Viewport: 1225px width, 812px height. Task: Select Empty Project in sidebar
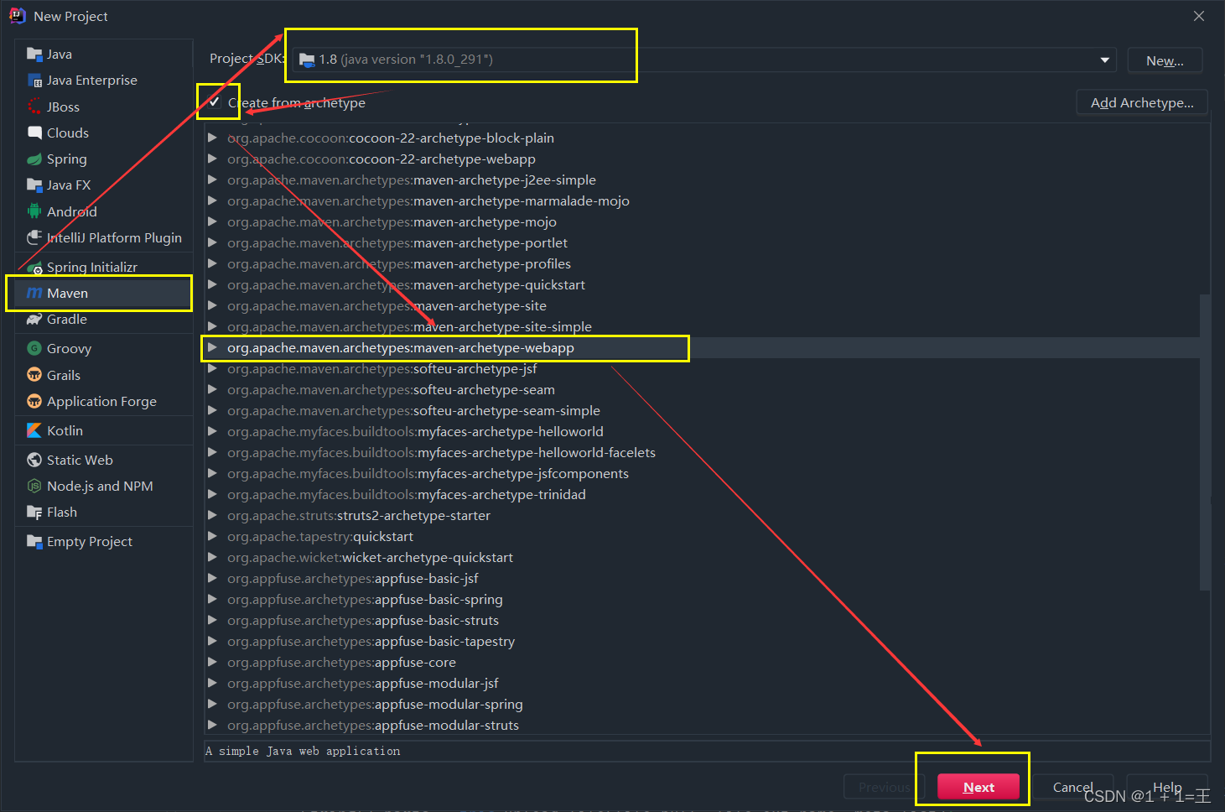tap(104, 542)
